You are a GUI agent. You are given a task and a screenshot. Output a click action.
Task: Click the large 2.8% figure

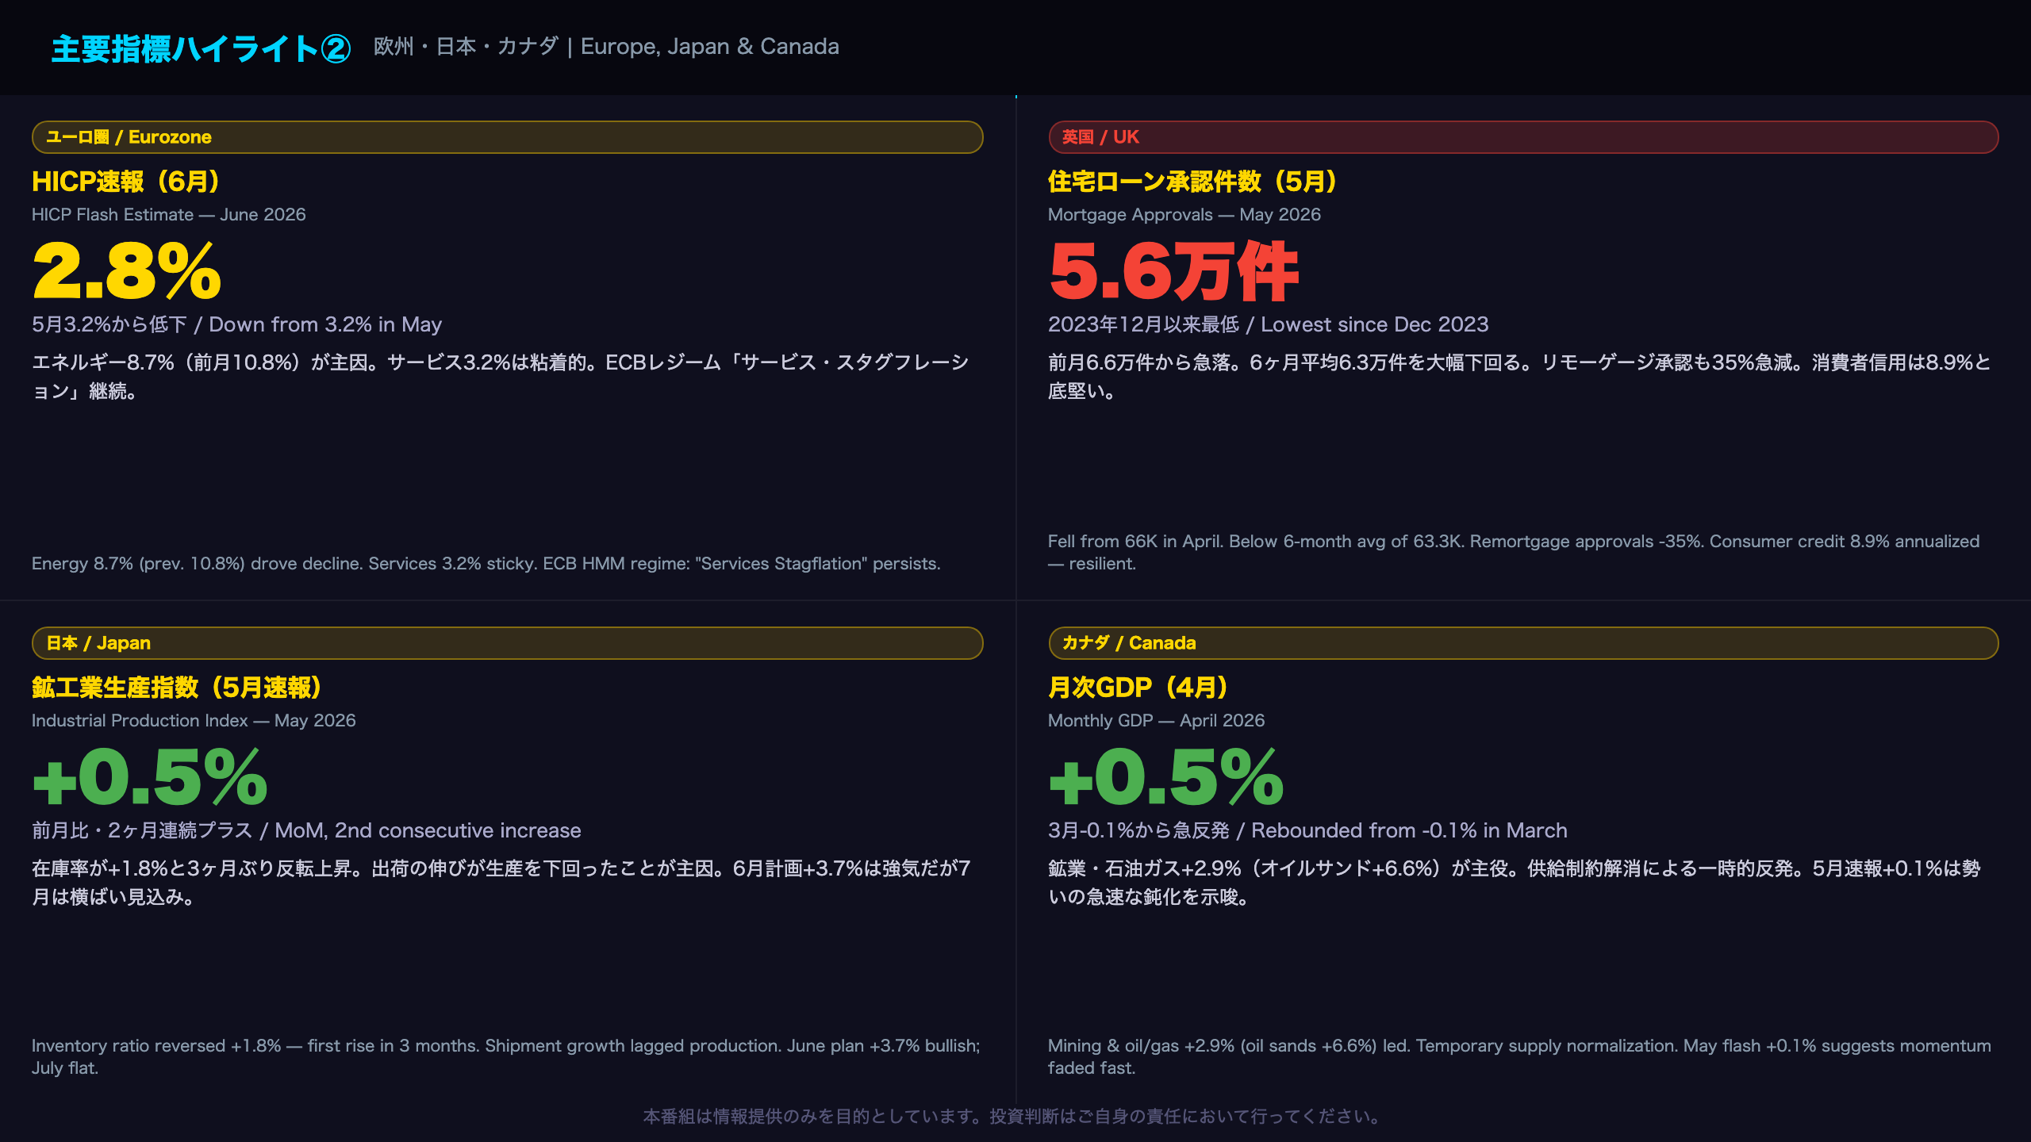pyautogui.click(x=127, y=271)
